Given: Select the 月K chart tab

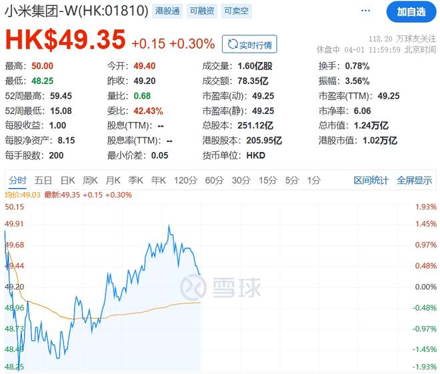Looking at the screenshot, I should 113,180.
